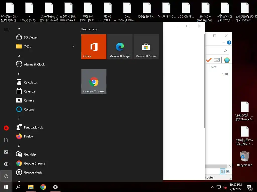Open the user account icon in Start
Image resolution: width=257 pixels, height=192 pixels.
6,128
